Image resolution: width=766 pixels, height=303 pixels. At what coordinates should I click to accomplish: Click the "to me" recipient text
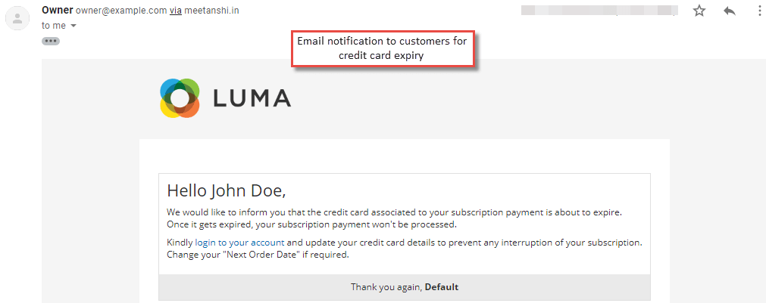point(54,26)
